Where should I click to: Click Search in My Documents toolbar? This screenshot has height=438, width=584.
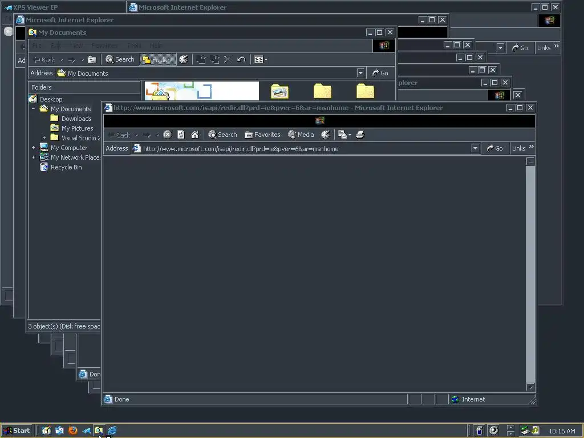[120, 59]
